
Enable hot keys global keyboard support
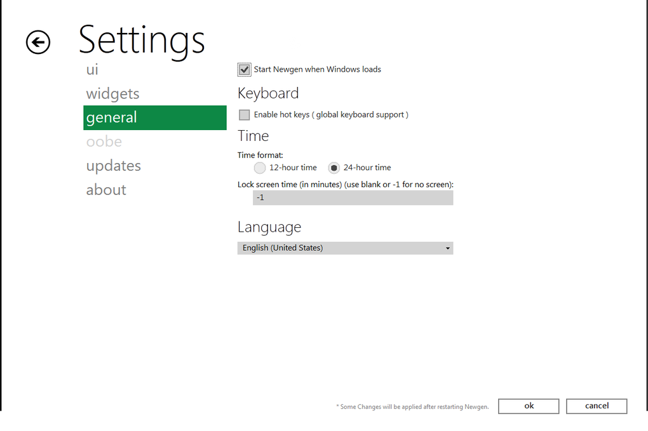244,115
